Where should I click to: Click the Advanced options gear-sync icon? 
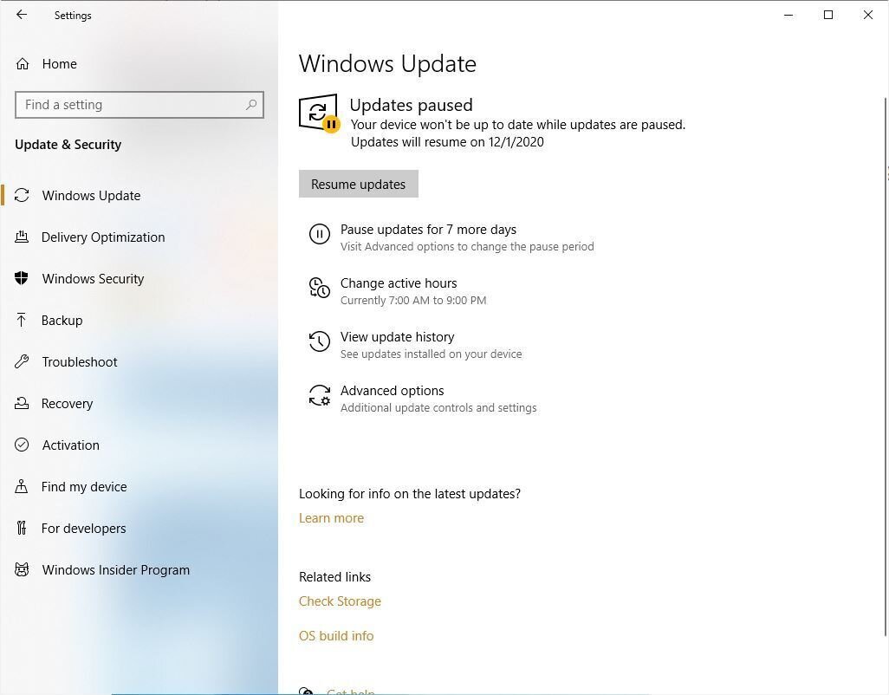(319, 395)
